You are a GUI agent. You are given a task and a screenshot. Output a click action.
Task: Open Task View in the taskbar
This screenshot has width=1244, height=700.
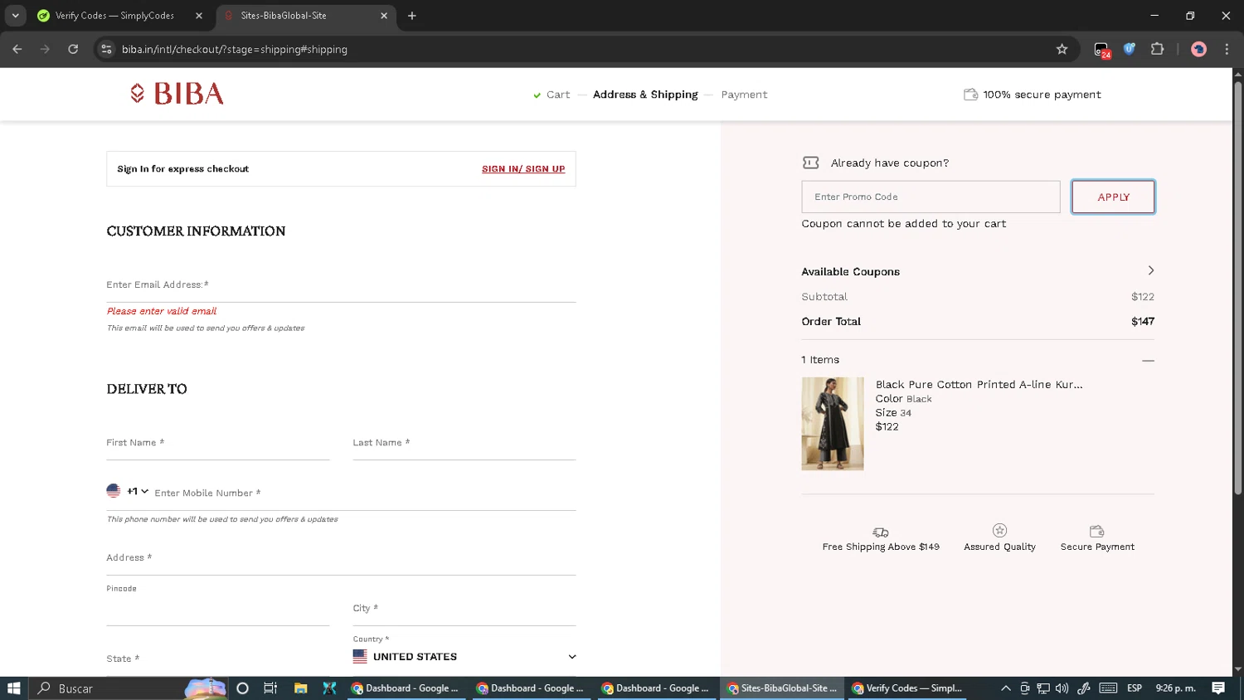click(270, 688)
